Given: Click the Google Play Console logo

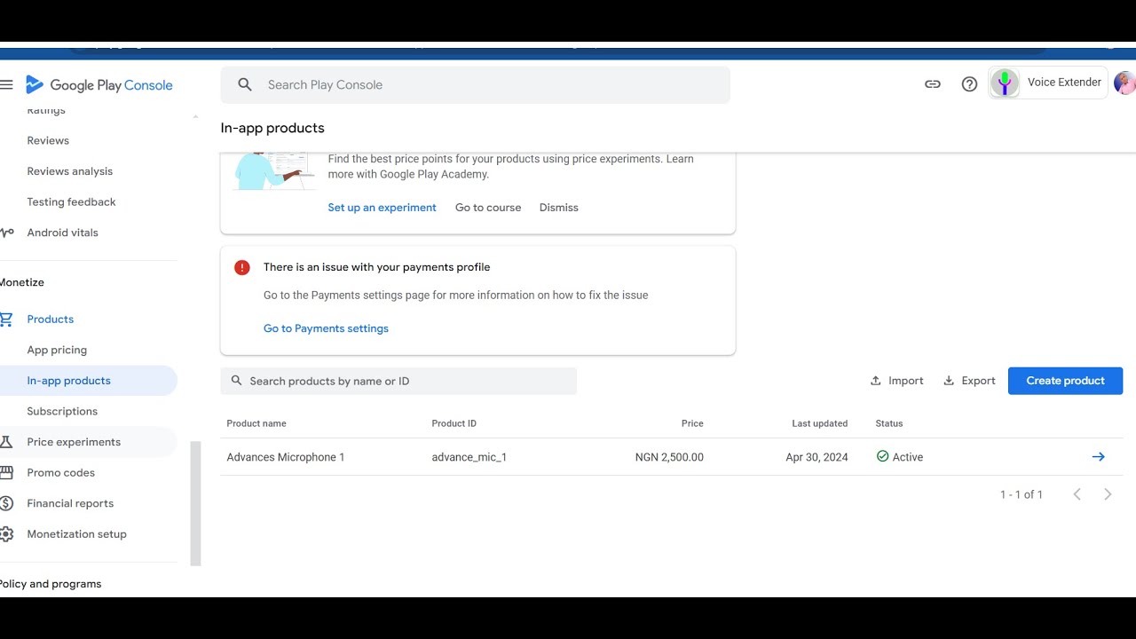Looking at the screenshot, I should [99, 85].
